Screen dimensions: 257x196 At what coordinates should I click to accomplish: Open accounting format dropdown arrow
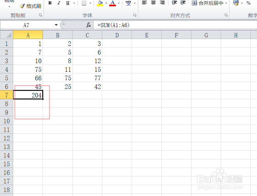[242, 3]
